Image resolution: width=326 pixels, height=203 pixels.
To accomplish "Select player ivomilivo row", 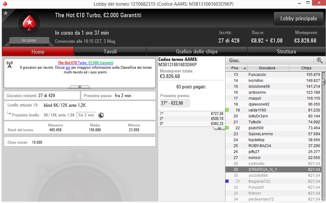I will pos(273,81).
